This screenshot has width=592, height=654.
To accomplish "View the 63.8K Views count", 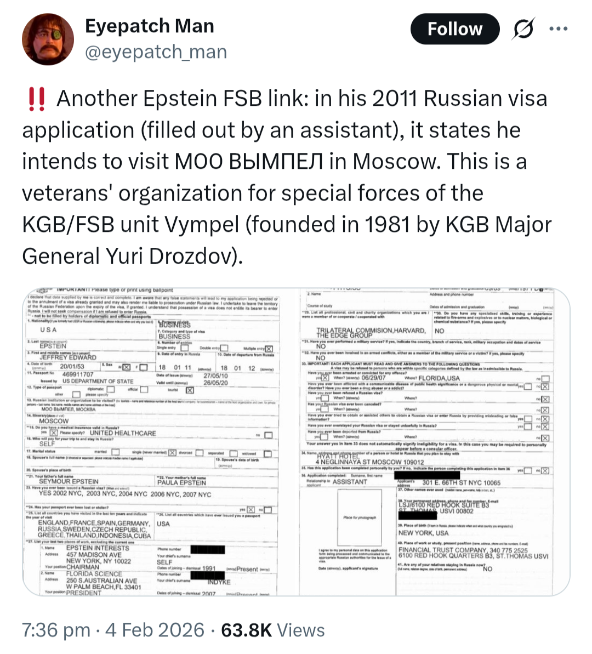I will pyautogui.click(x=272, y=630).
